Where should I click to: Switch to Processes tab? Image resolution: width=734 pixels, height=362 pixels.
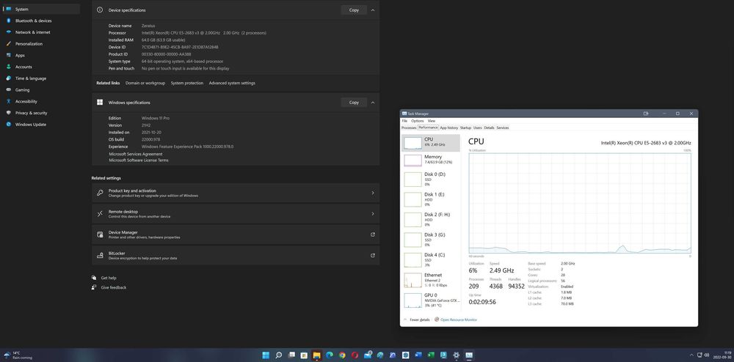[x=409, y=128]
